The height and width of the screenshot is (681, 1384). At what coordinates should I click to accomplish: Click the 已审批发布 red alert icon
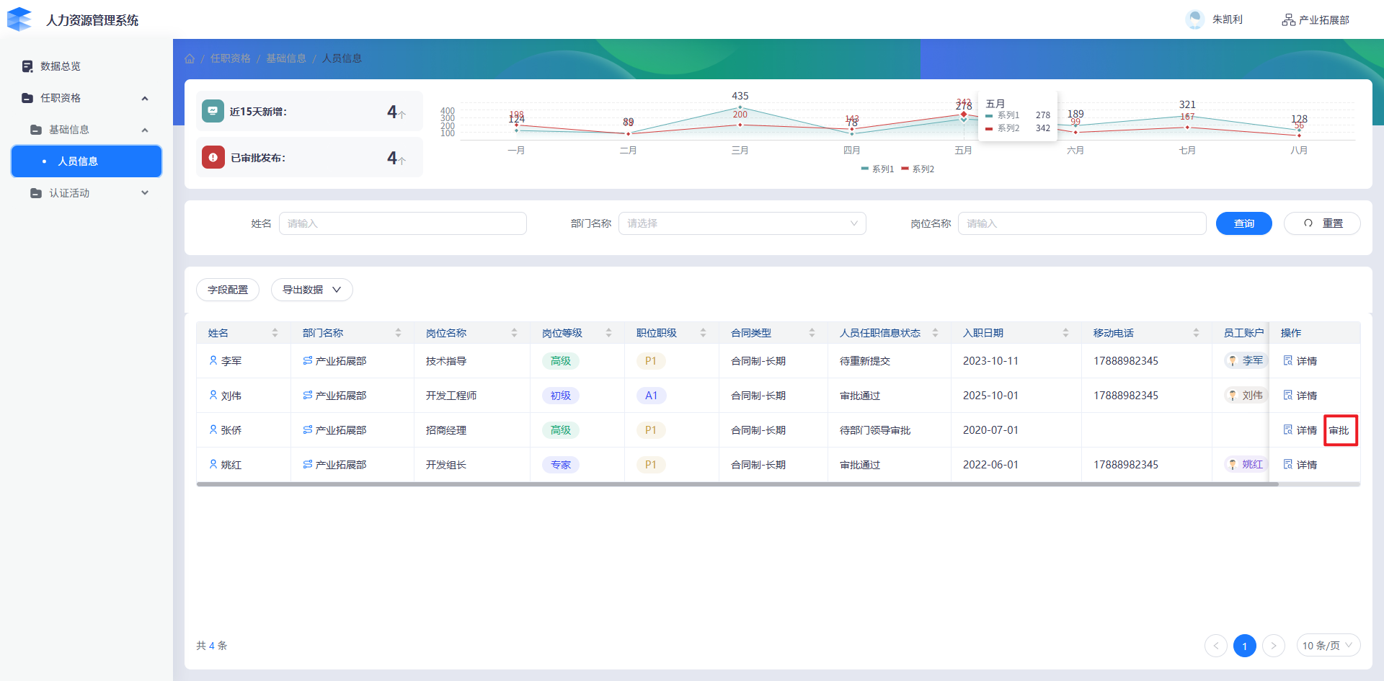coord(213,157)
